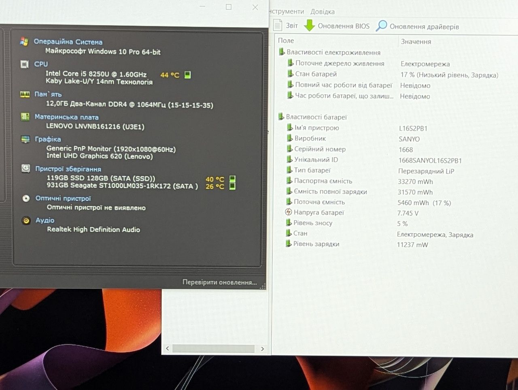Click the Seagate drive temperature icon near 26 °C
This screenshot has width=518, height=390.
(x=232, y=186)
